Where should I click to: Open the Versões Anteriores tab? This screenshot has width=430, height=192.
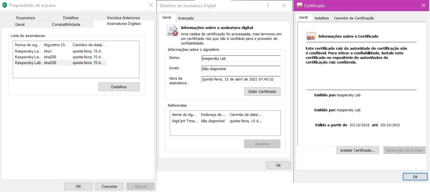(x=123, y=18)
